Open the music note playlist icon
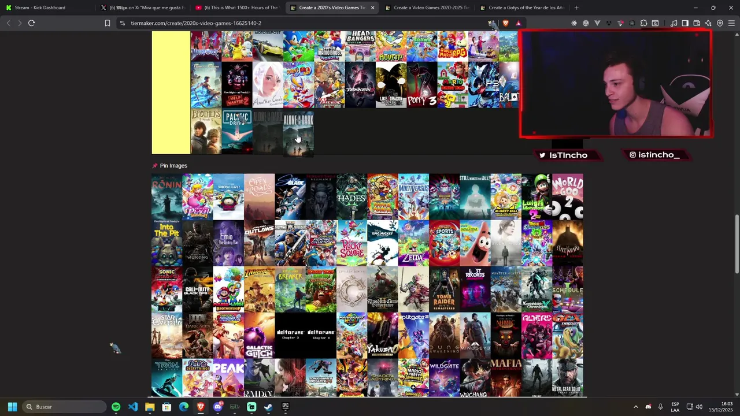Image resolution: width=740 pixels, height=416 pixels. (x=674, y=23)
